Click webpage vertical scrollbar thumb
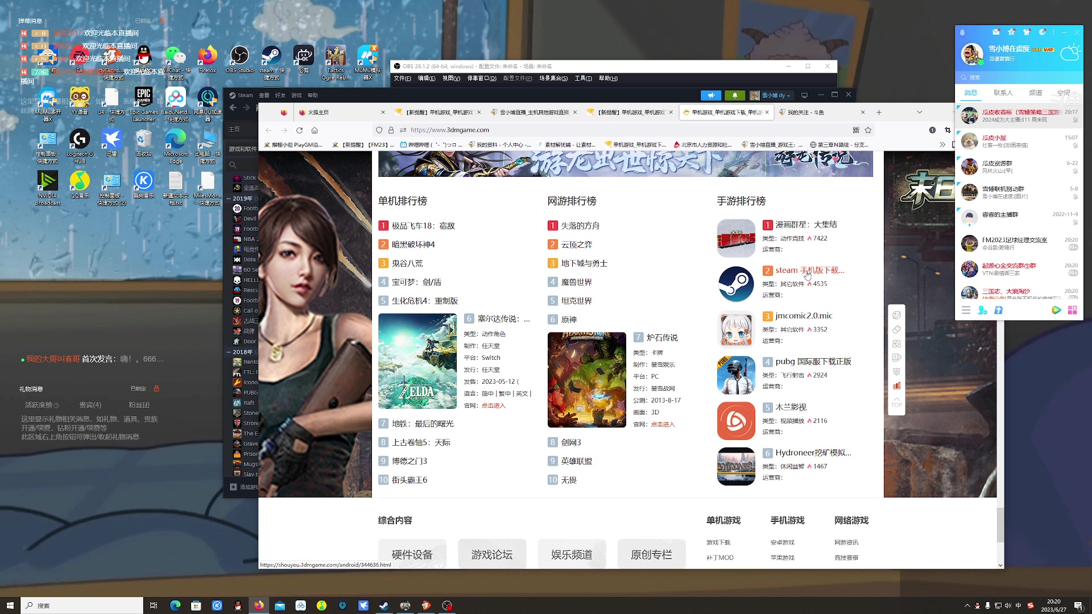1092x614 pixels. [x=1000, y=524]
